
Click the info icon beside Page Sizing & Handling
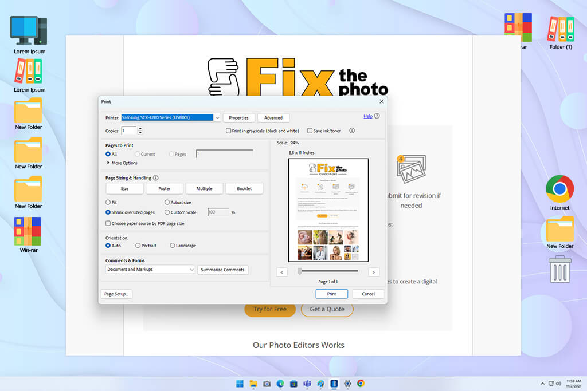[x=156, y=178]
